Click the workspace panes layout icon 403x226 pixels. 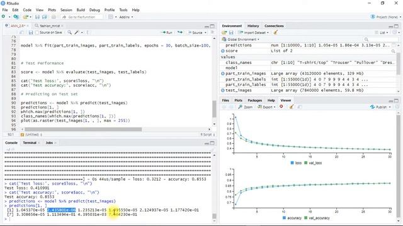111,17
